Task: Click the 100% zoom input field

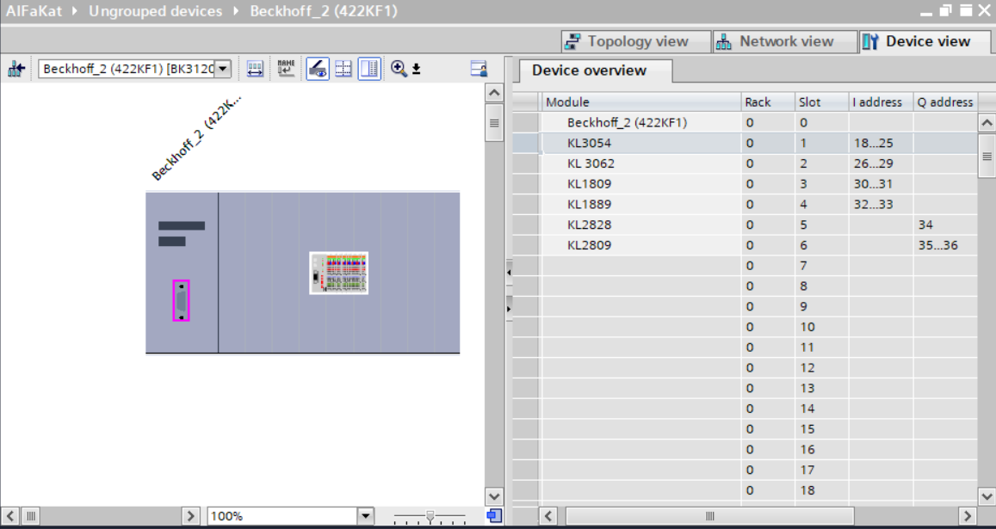Action: click(x=282, y=515)
